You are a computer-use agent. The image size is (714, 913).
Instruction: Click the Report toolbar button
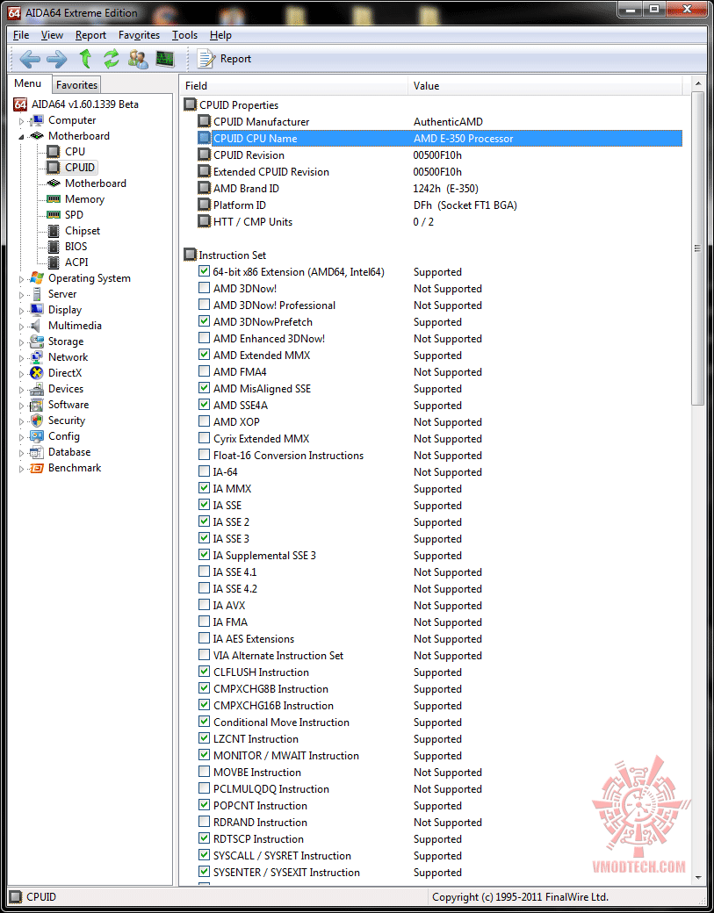point(224,59)
